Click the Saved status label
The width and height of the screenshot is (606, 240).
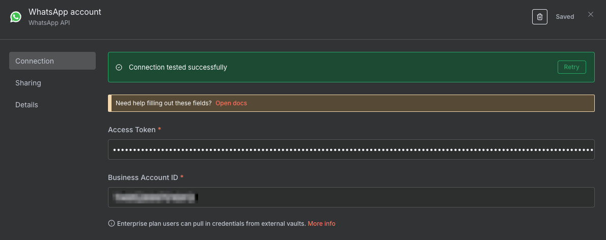pyautogui.click(x=565, y=17)
